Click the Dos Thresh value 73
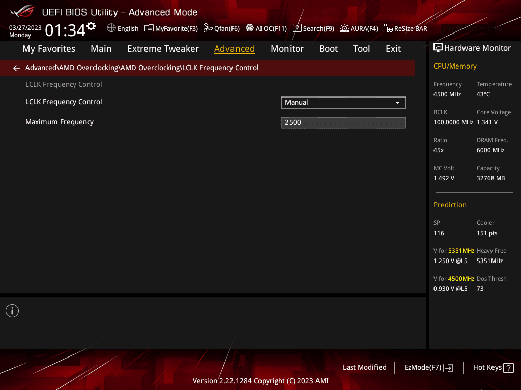Screen dimensions: 521x390 pos(480,289)
